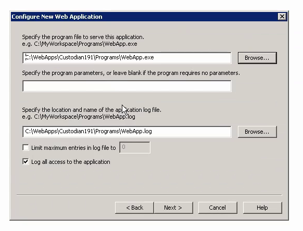This screenshot has height=231, width=303.
Task: Enable the limit maximum log entries checkbox
Action: click(x=26, y=148)
